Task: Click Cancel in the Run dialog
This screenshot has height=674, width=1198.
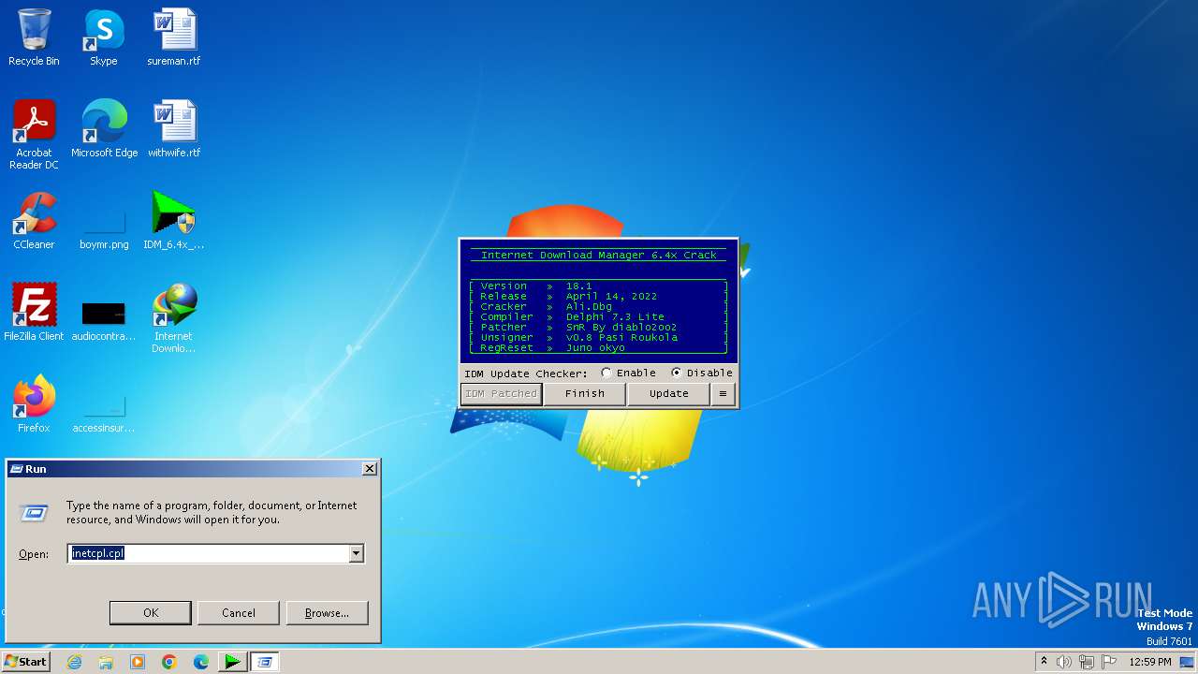Action: click(x=239, y=613)
